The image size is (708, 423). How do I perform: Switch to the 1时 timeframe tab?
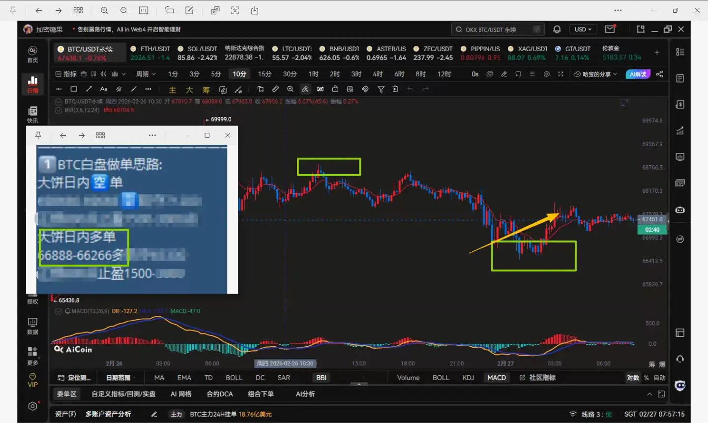tap(313, 74)
